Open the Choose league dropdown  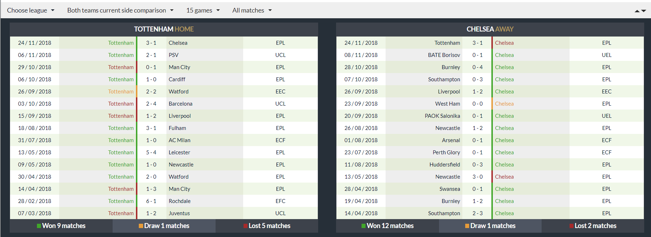coord(31,10)
